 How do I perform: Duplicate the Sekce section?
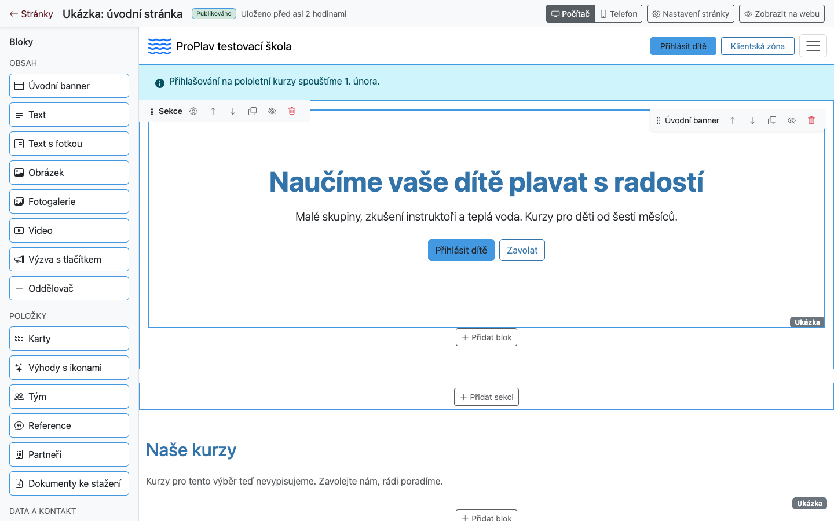[x=253, y=111]
